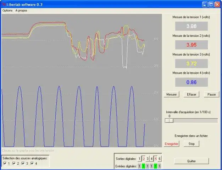Viewport: 222px width, 170px height.
Task: Click 'Enregistrer dans un fichier' label
Action: (191, 136)
